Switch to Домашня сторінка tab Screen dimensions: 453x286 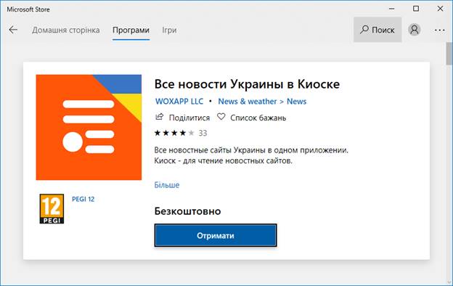pos(66,30)
